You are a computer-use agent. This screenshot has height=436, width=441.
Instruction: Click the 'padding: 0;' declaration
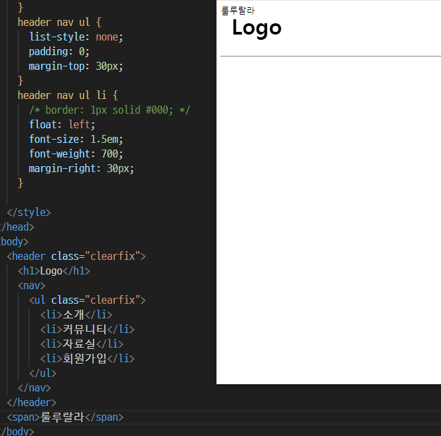click(x=59, y=52)
